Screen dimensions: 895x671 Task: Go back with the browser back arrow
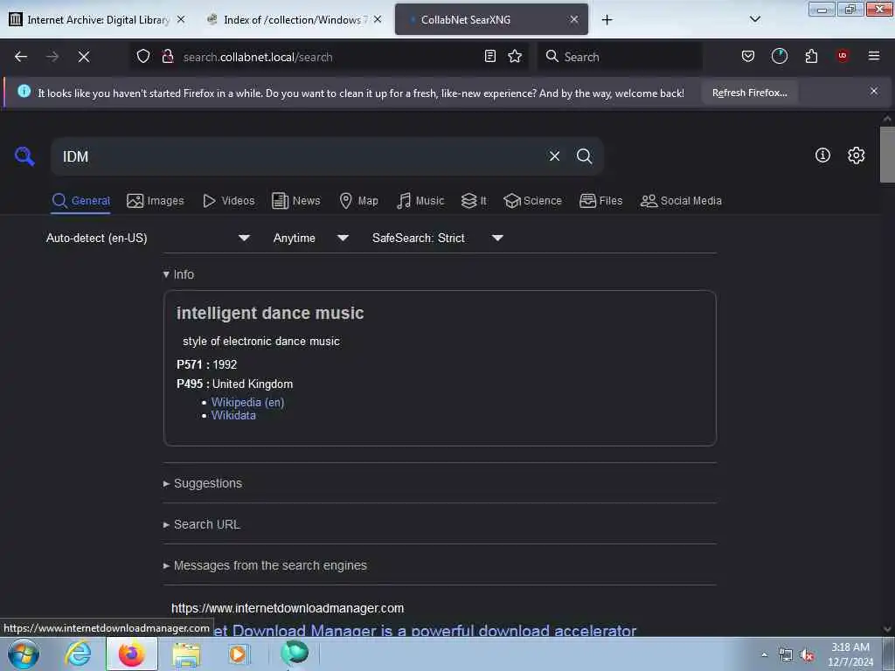(21, 57)
